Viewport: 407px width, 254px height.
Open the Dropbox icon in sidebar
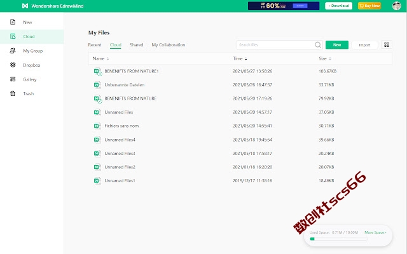[13, 65]
